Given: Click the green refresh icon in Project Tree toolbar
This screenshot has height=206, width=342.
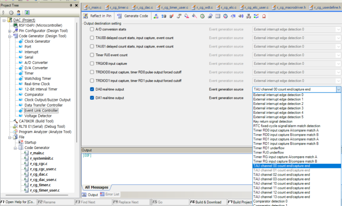Looking at the screenshot, I should [27, 12].
